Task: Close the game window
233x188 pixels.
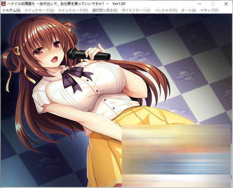Action: 226,3
